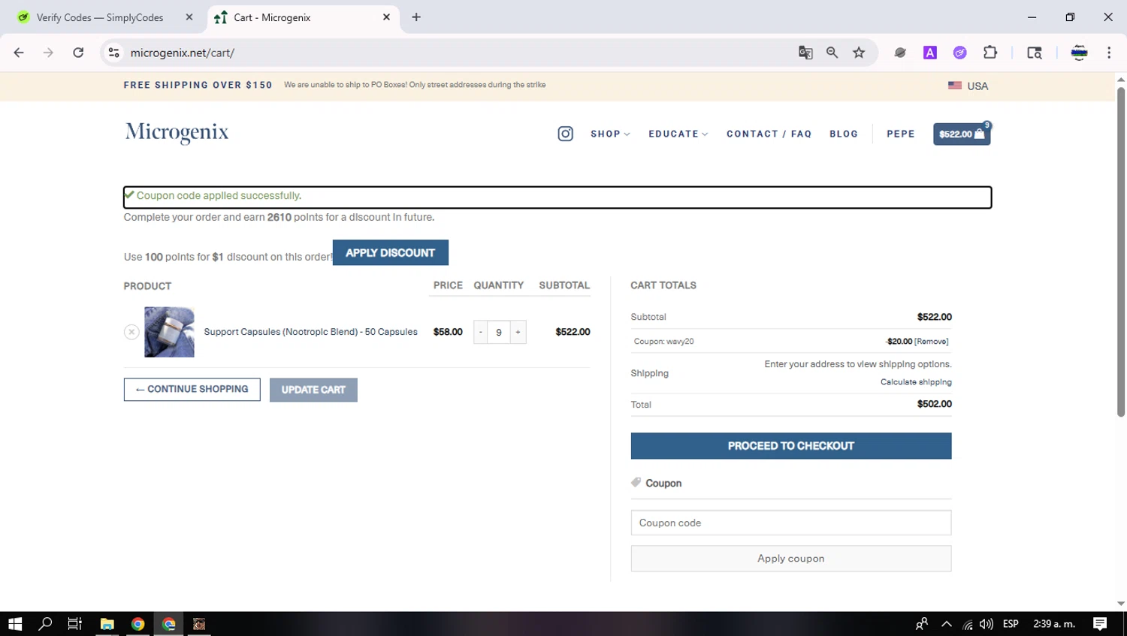Close the Verify Codes SimplyCodes tab

point(189,17)
